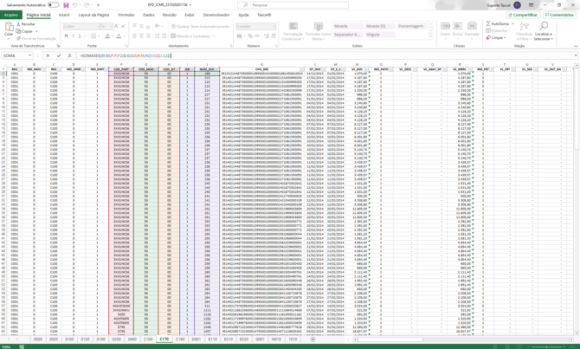Click the Comentários button
The height and width of the screenshot is (349, 580).
click(559, 15)
